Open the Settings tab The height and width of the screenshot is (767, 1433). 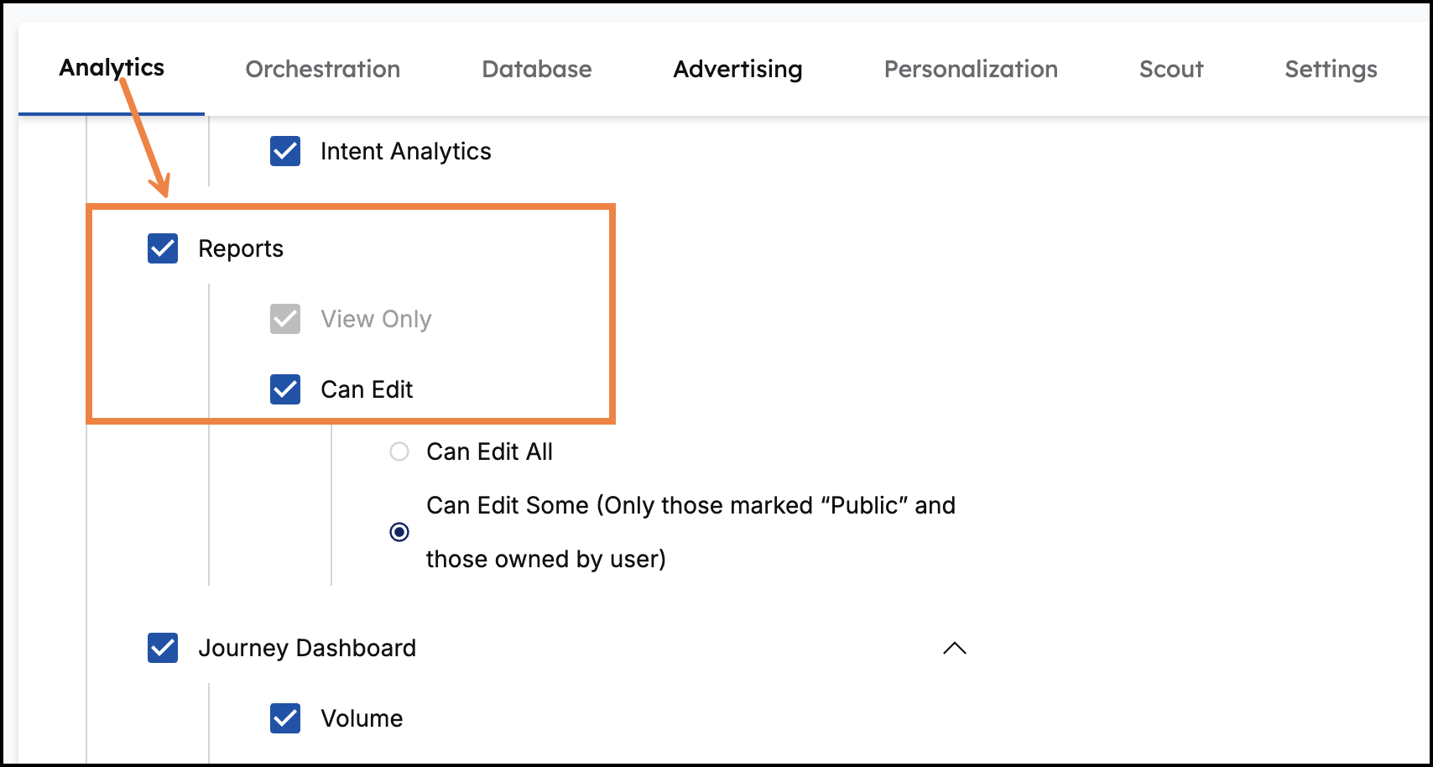click(x=1331, y=69)
